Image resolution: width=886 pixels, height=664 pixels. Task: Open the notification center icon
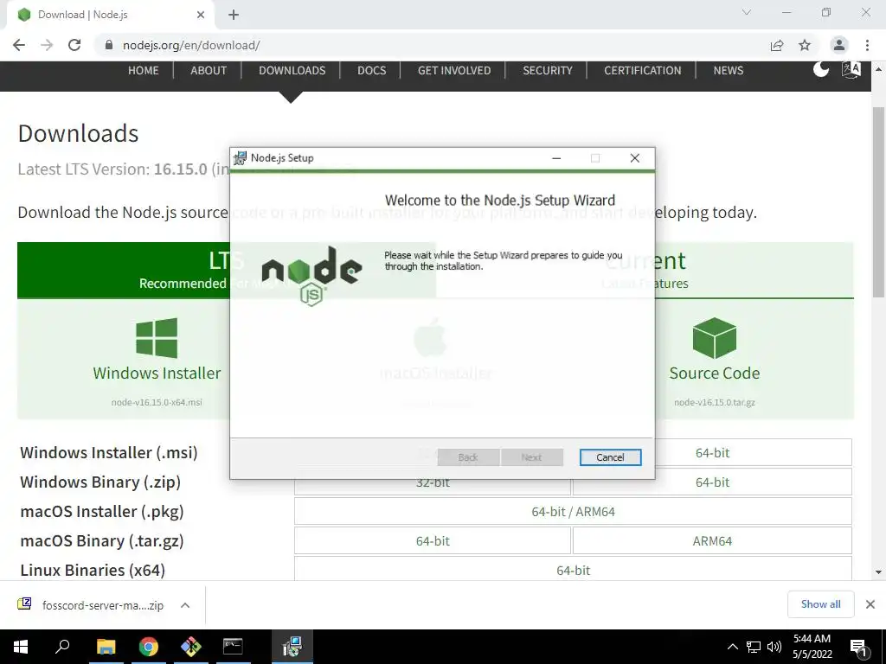(859, 648)
